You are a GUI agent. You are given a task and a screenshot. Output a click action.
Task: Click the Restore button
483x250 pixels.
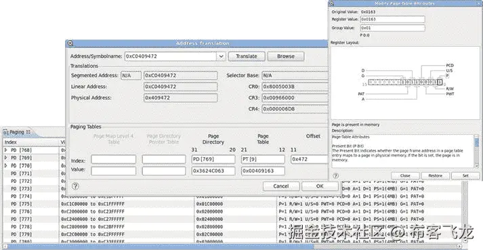point(436,175)
